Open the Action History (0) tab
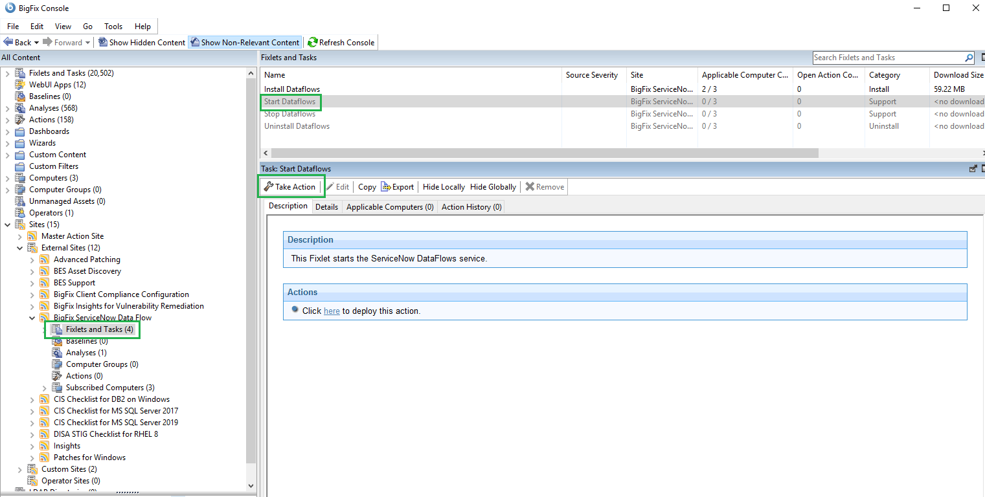The width and height of the screenshot is (985, 497). [x=471, y=207]
